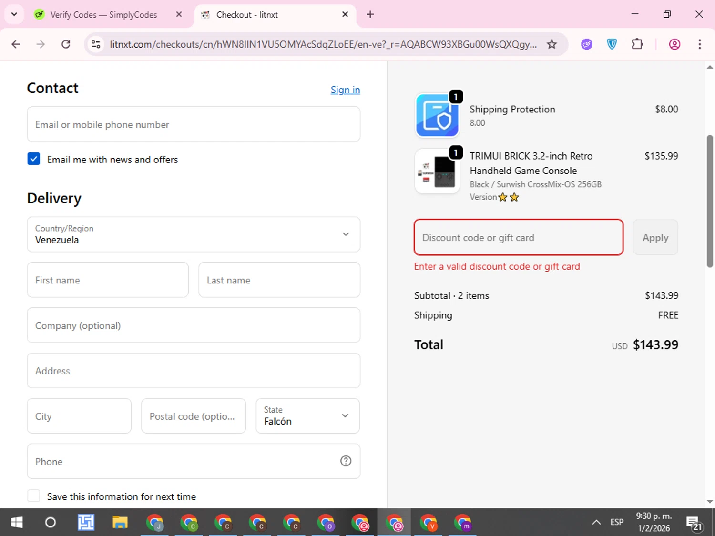Image resolution: width=715 pixels, height=536 pixels.
Task: Select the Checkout - litnxt tab
Action: coord(276,14)
